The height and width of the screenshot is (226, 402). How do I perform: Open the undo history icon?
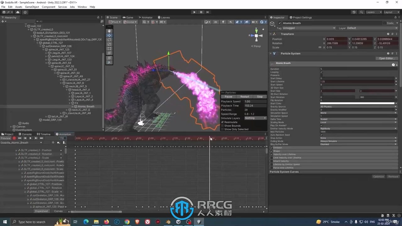[354, 12]
